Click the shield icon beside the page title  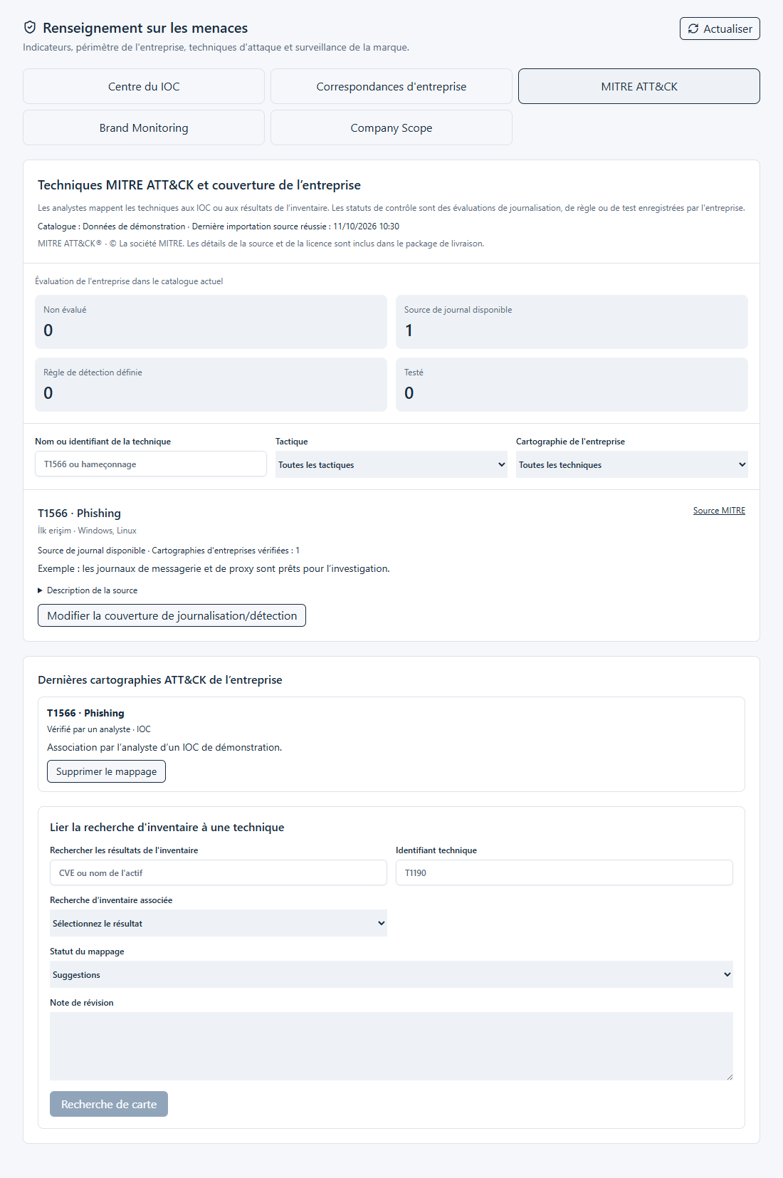point(30,28)
